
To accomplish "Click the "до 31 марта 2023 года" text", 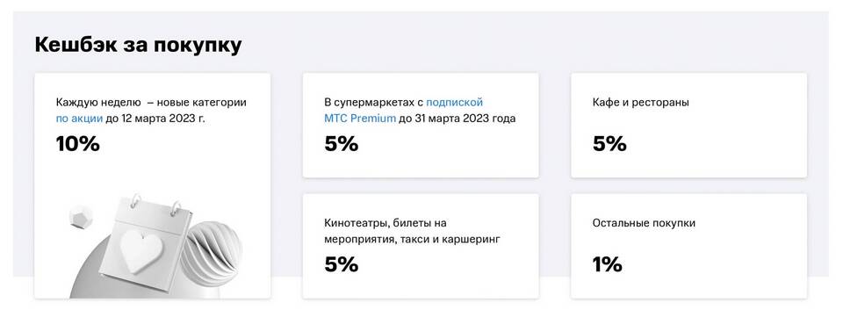I will 457,119.
